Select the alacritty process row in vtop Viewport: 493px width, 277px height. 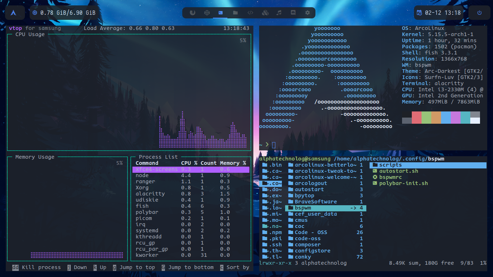coord(191,194)
